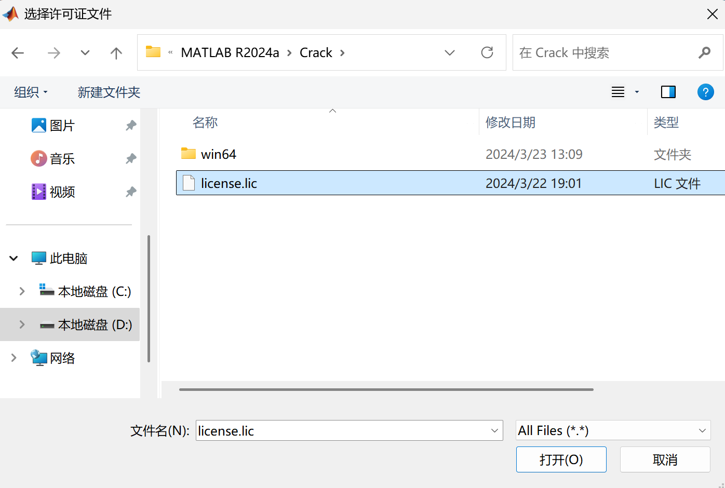The width and height of the screenshot is (725, 488).
Task: Unpin 音乐 from quick access
Action: [x=131, y=158]
